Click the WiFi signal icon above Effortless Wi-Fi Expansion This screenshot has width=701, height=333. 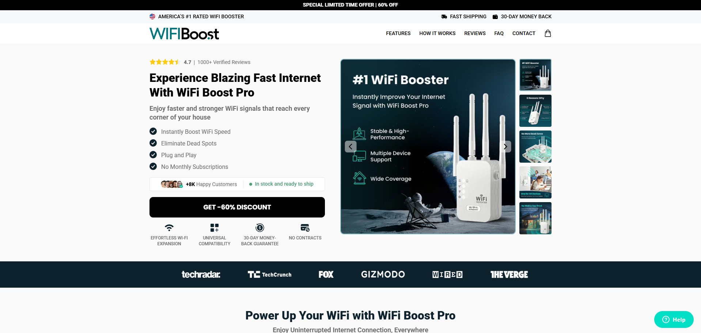169,228
